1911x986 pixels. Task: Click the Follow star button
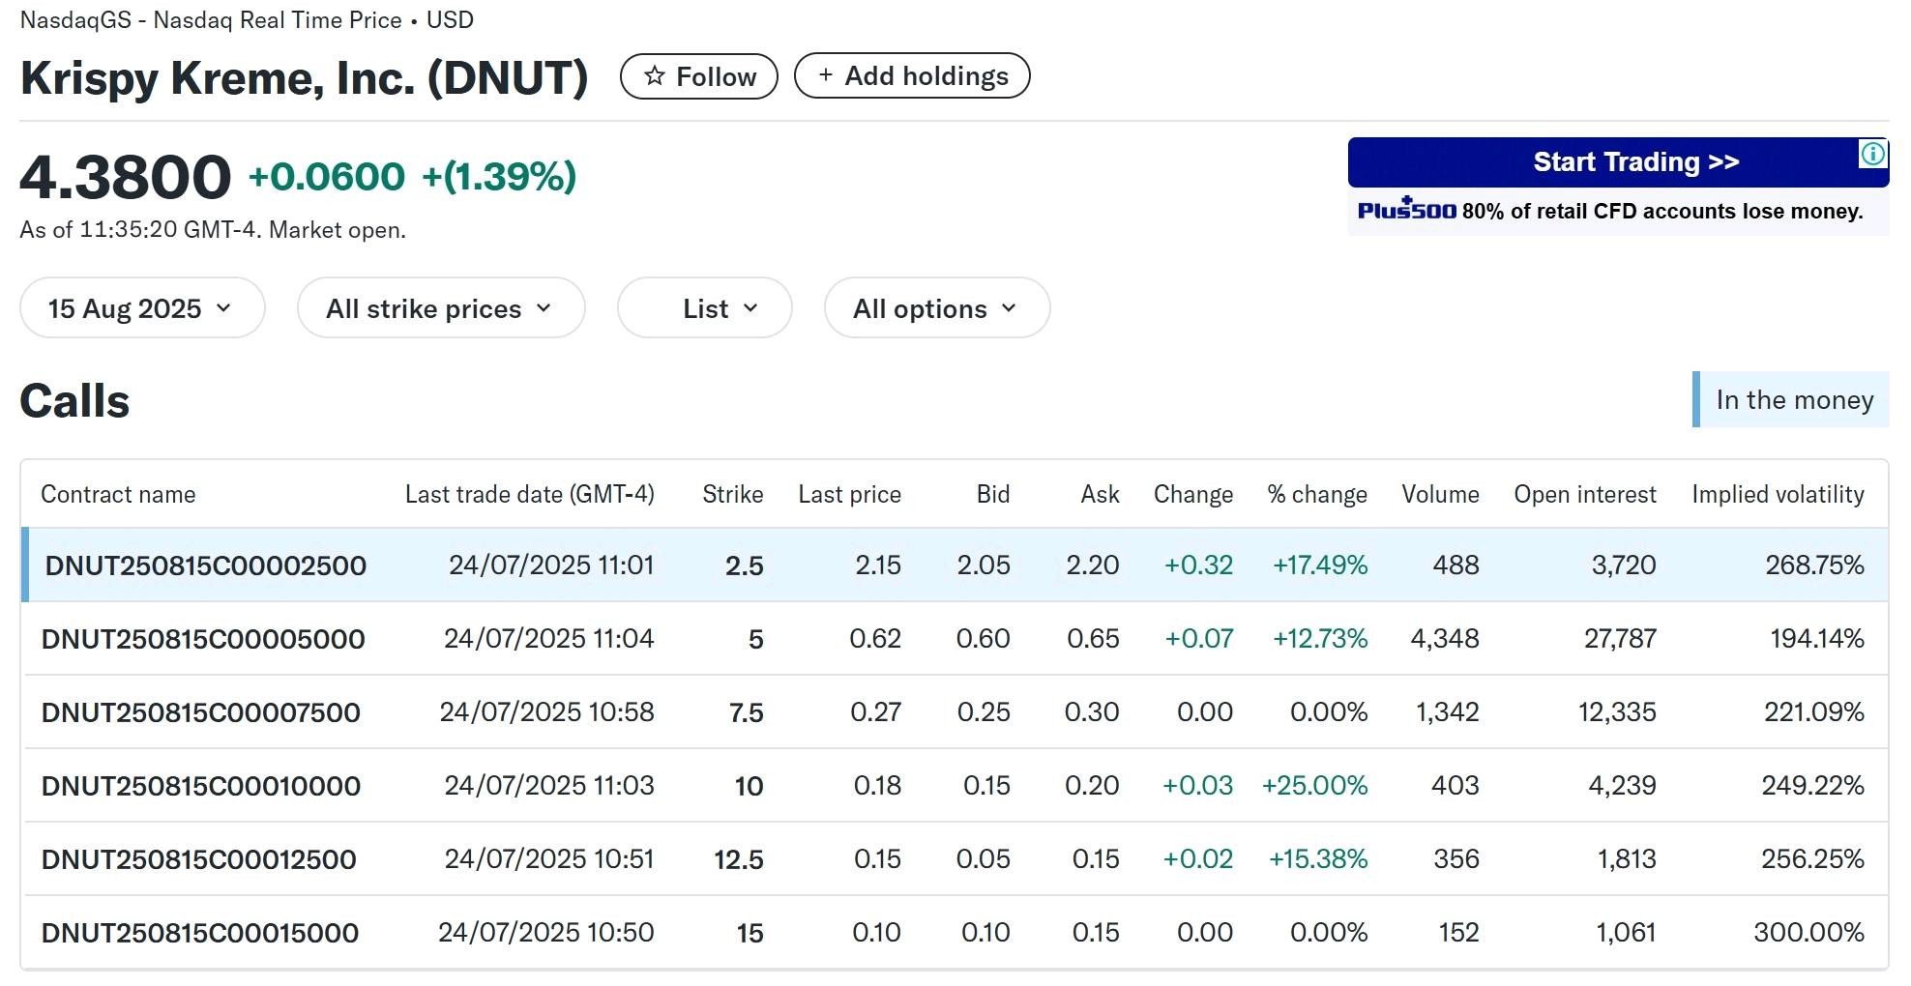[x=698, y=76]
